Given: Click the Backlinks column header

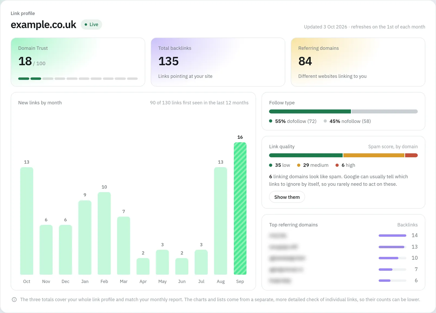Looking at the screenshot, I should click(407, 225).
